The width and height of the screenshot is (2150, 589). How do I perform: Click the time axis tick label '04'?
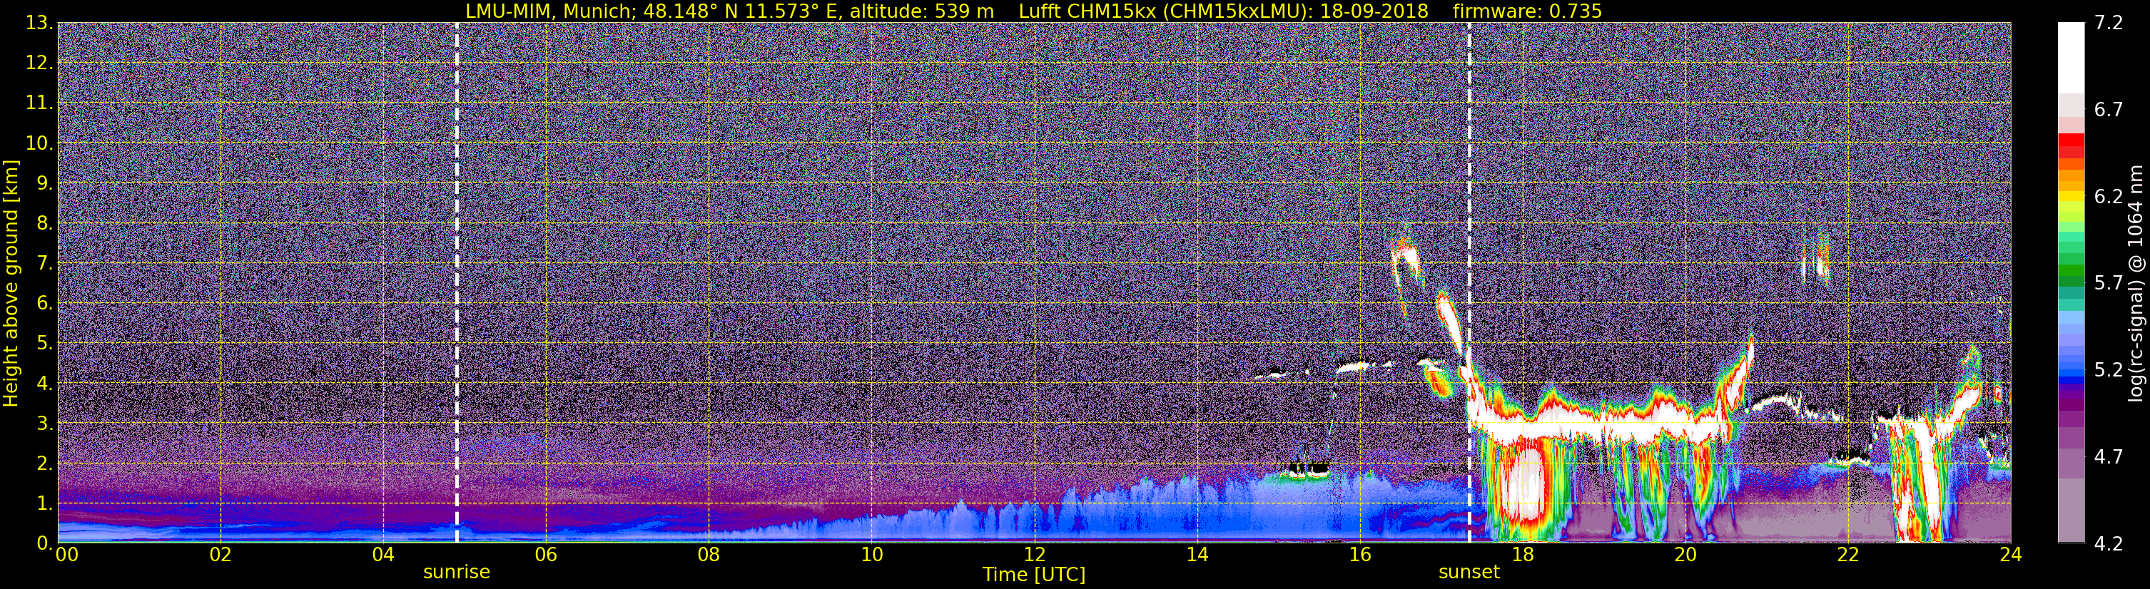[x=383, y=555]
